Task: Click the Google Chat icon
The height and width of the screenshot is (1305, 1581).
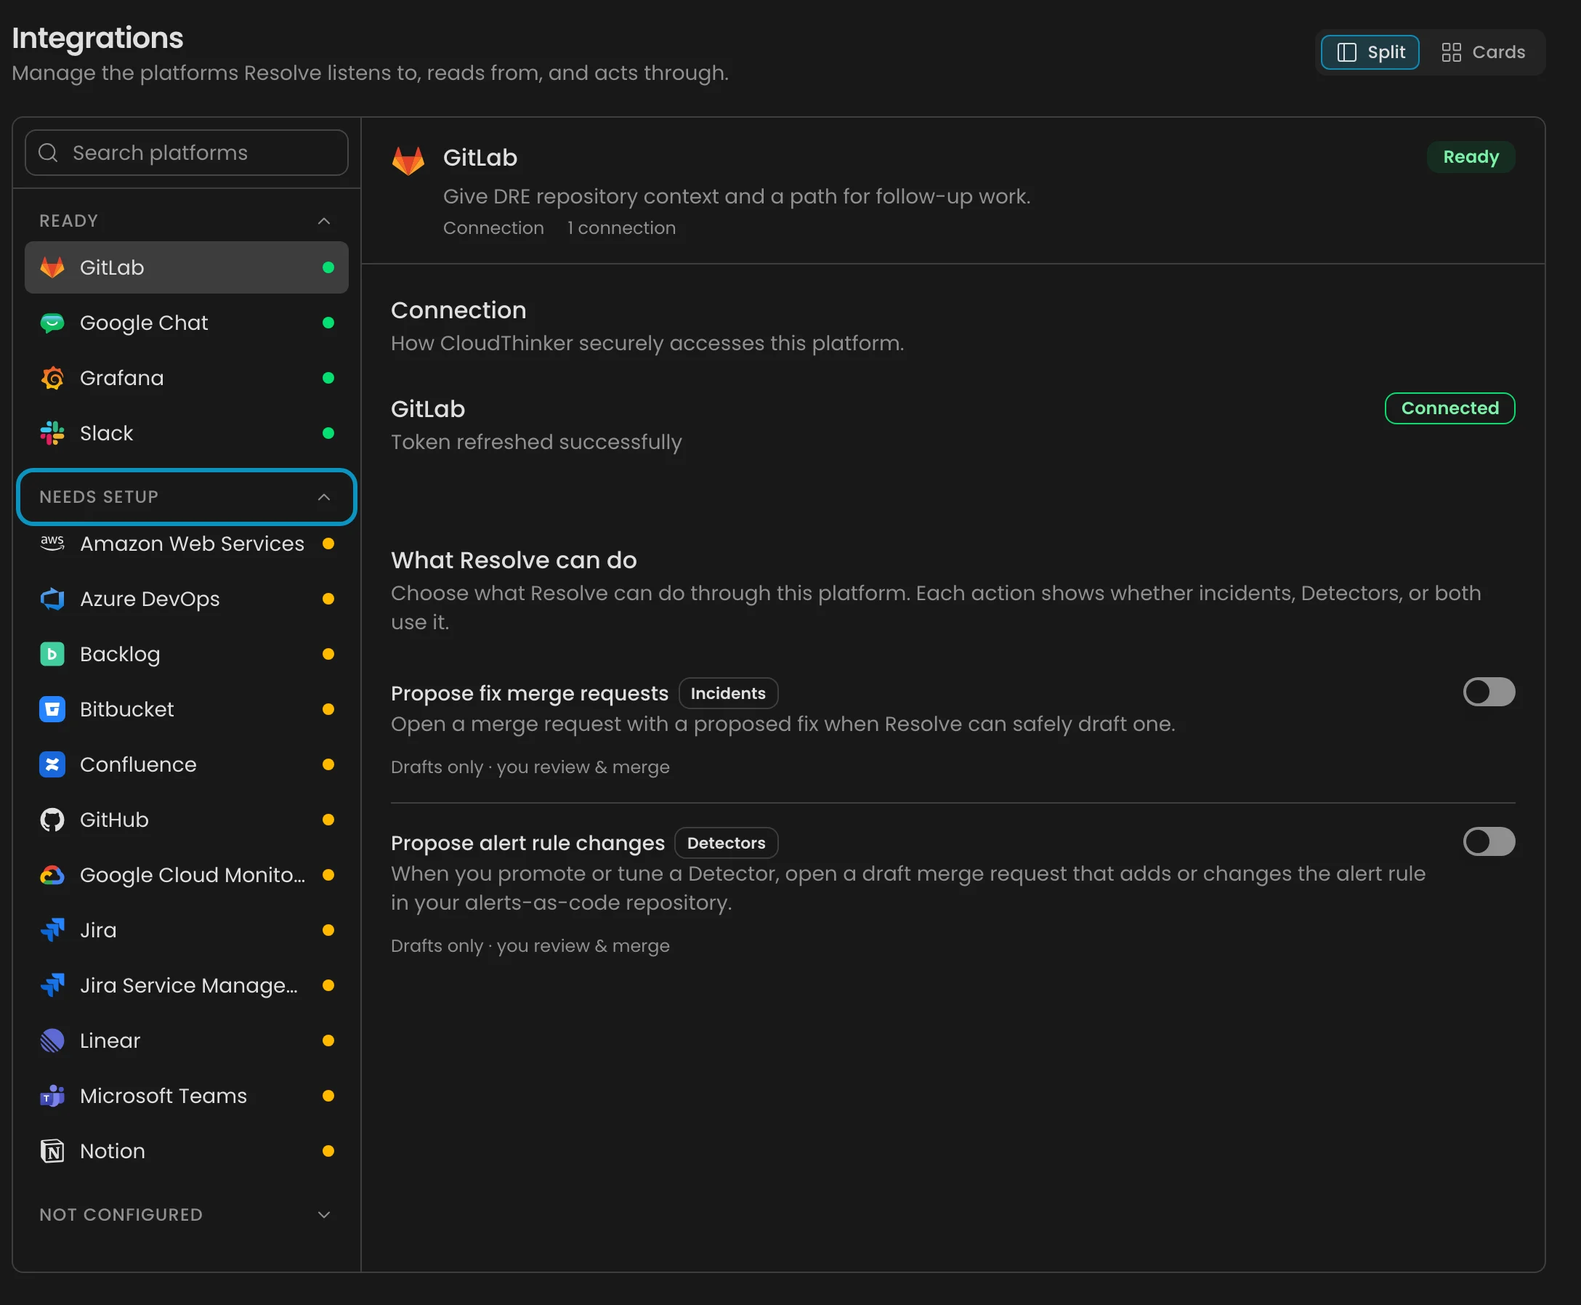Action: (52, 323)
